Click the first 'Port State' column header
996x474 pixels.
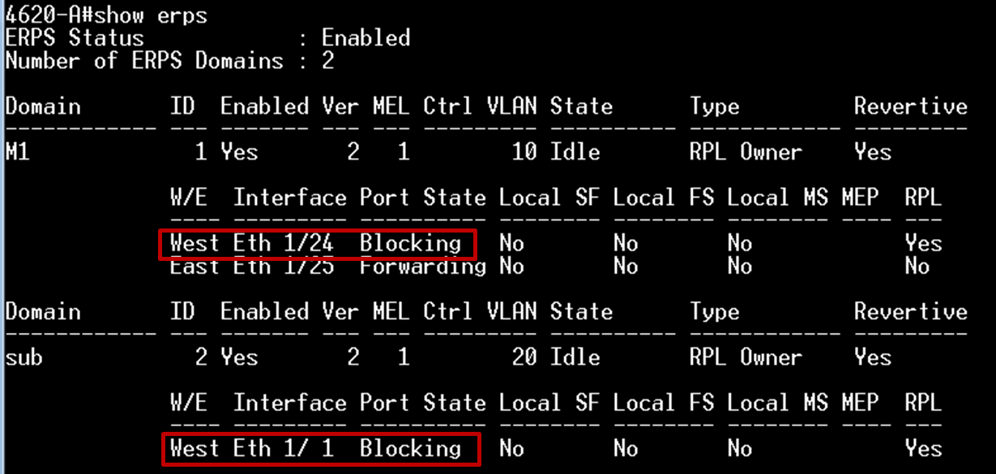(x=422, y=198)
